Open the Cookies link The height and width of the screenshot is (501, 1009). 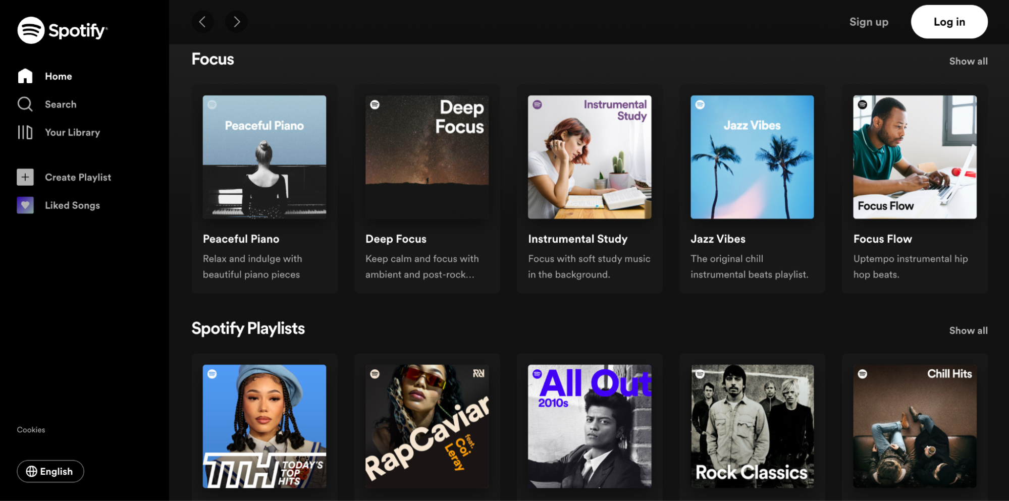pyautogui.click(x=31, y=429)
